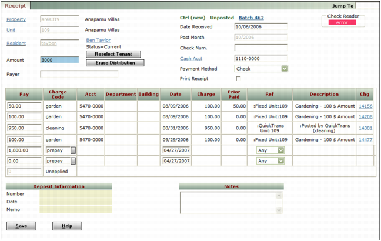This screenshot has height=241, width=381.
Task: Open the Cash Acct lookup link
Action: [190, 59]
